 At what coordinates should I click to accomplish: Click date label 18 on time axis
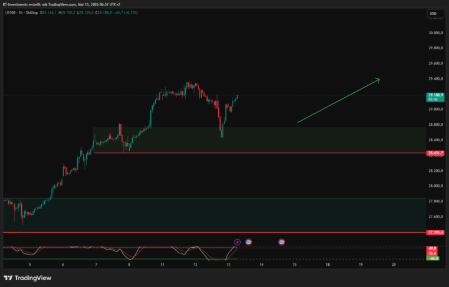click(327, 265)
